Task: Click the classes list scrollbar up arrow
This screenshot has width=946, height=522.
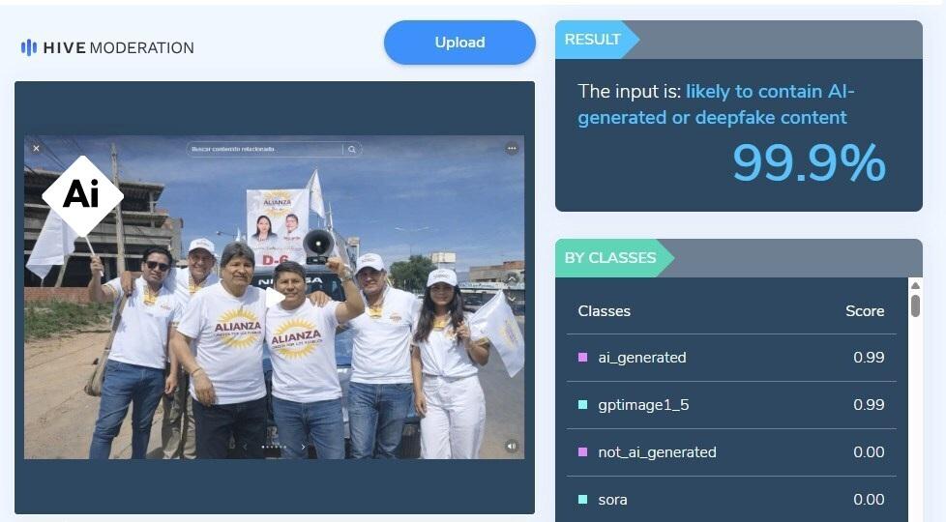Action: (915, 286)
